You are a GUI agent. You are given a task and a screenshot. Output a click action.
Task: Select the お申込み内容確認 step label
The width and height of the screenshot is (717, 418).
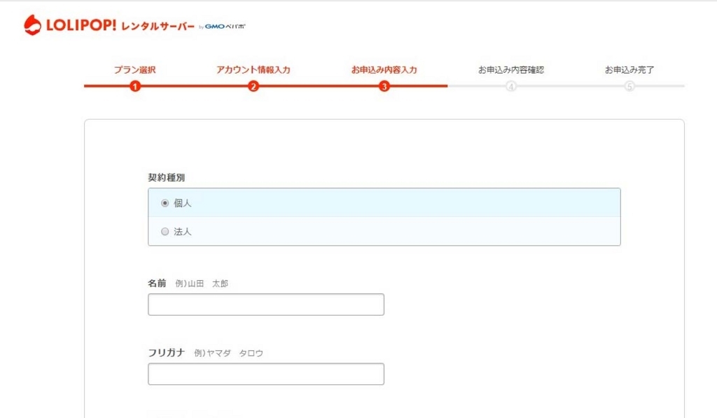(x=510, y=70)
